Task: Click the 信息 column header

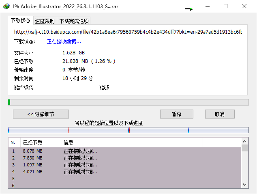Action: 132,142
